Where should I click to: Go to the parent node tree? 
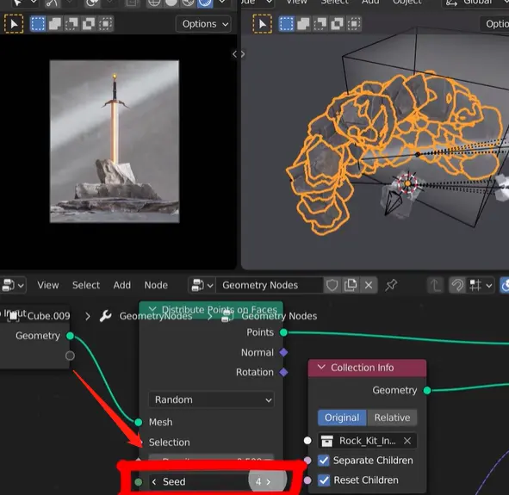click(435, 286)
